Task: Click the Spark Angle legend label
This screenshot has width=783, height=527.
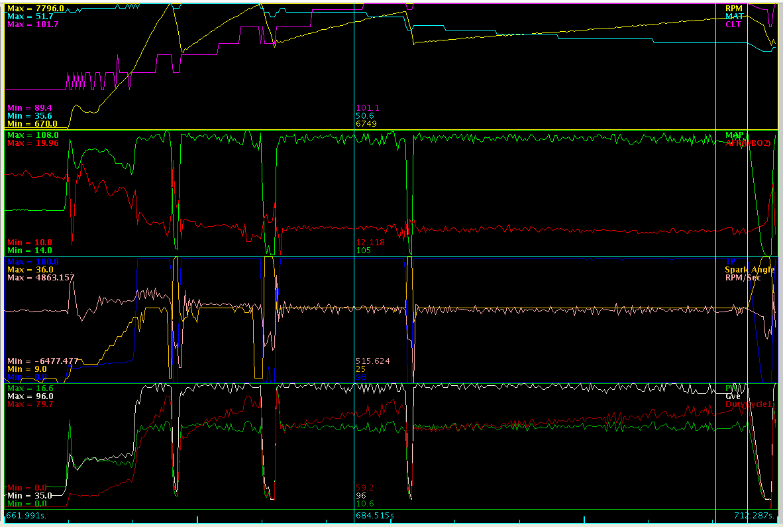Action: [749, 270]
